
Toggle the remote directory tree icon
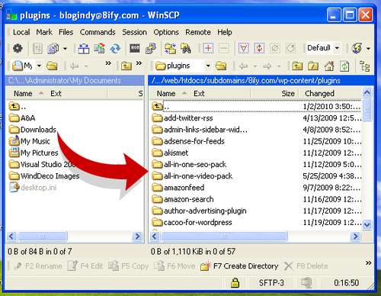point(365,66)
